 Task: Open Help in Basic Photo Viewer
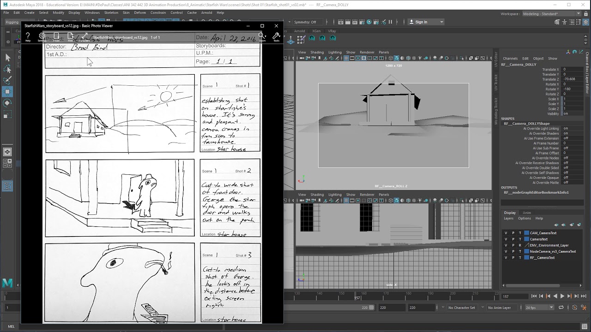tap(28, 37)
